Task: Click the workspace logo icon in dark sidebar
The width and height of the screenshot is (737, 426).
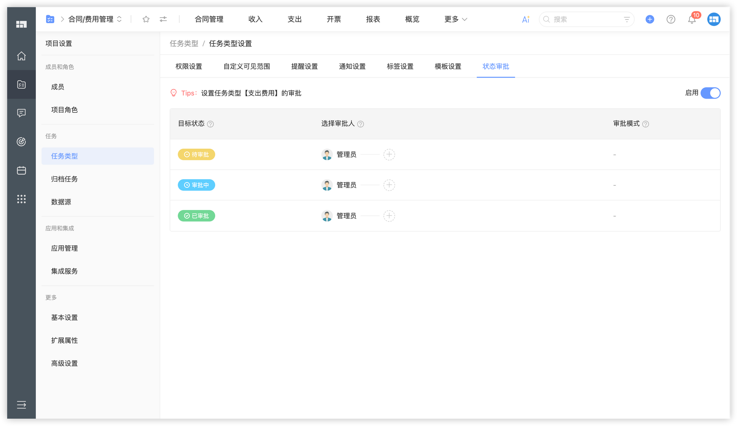Action: pos(21,24)
